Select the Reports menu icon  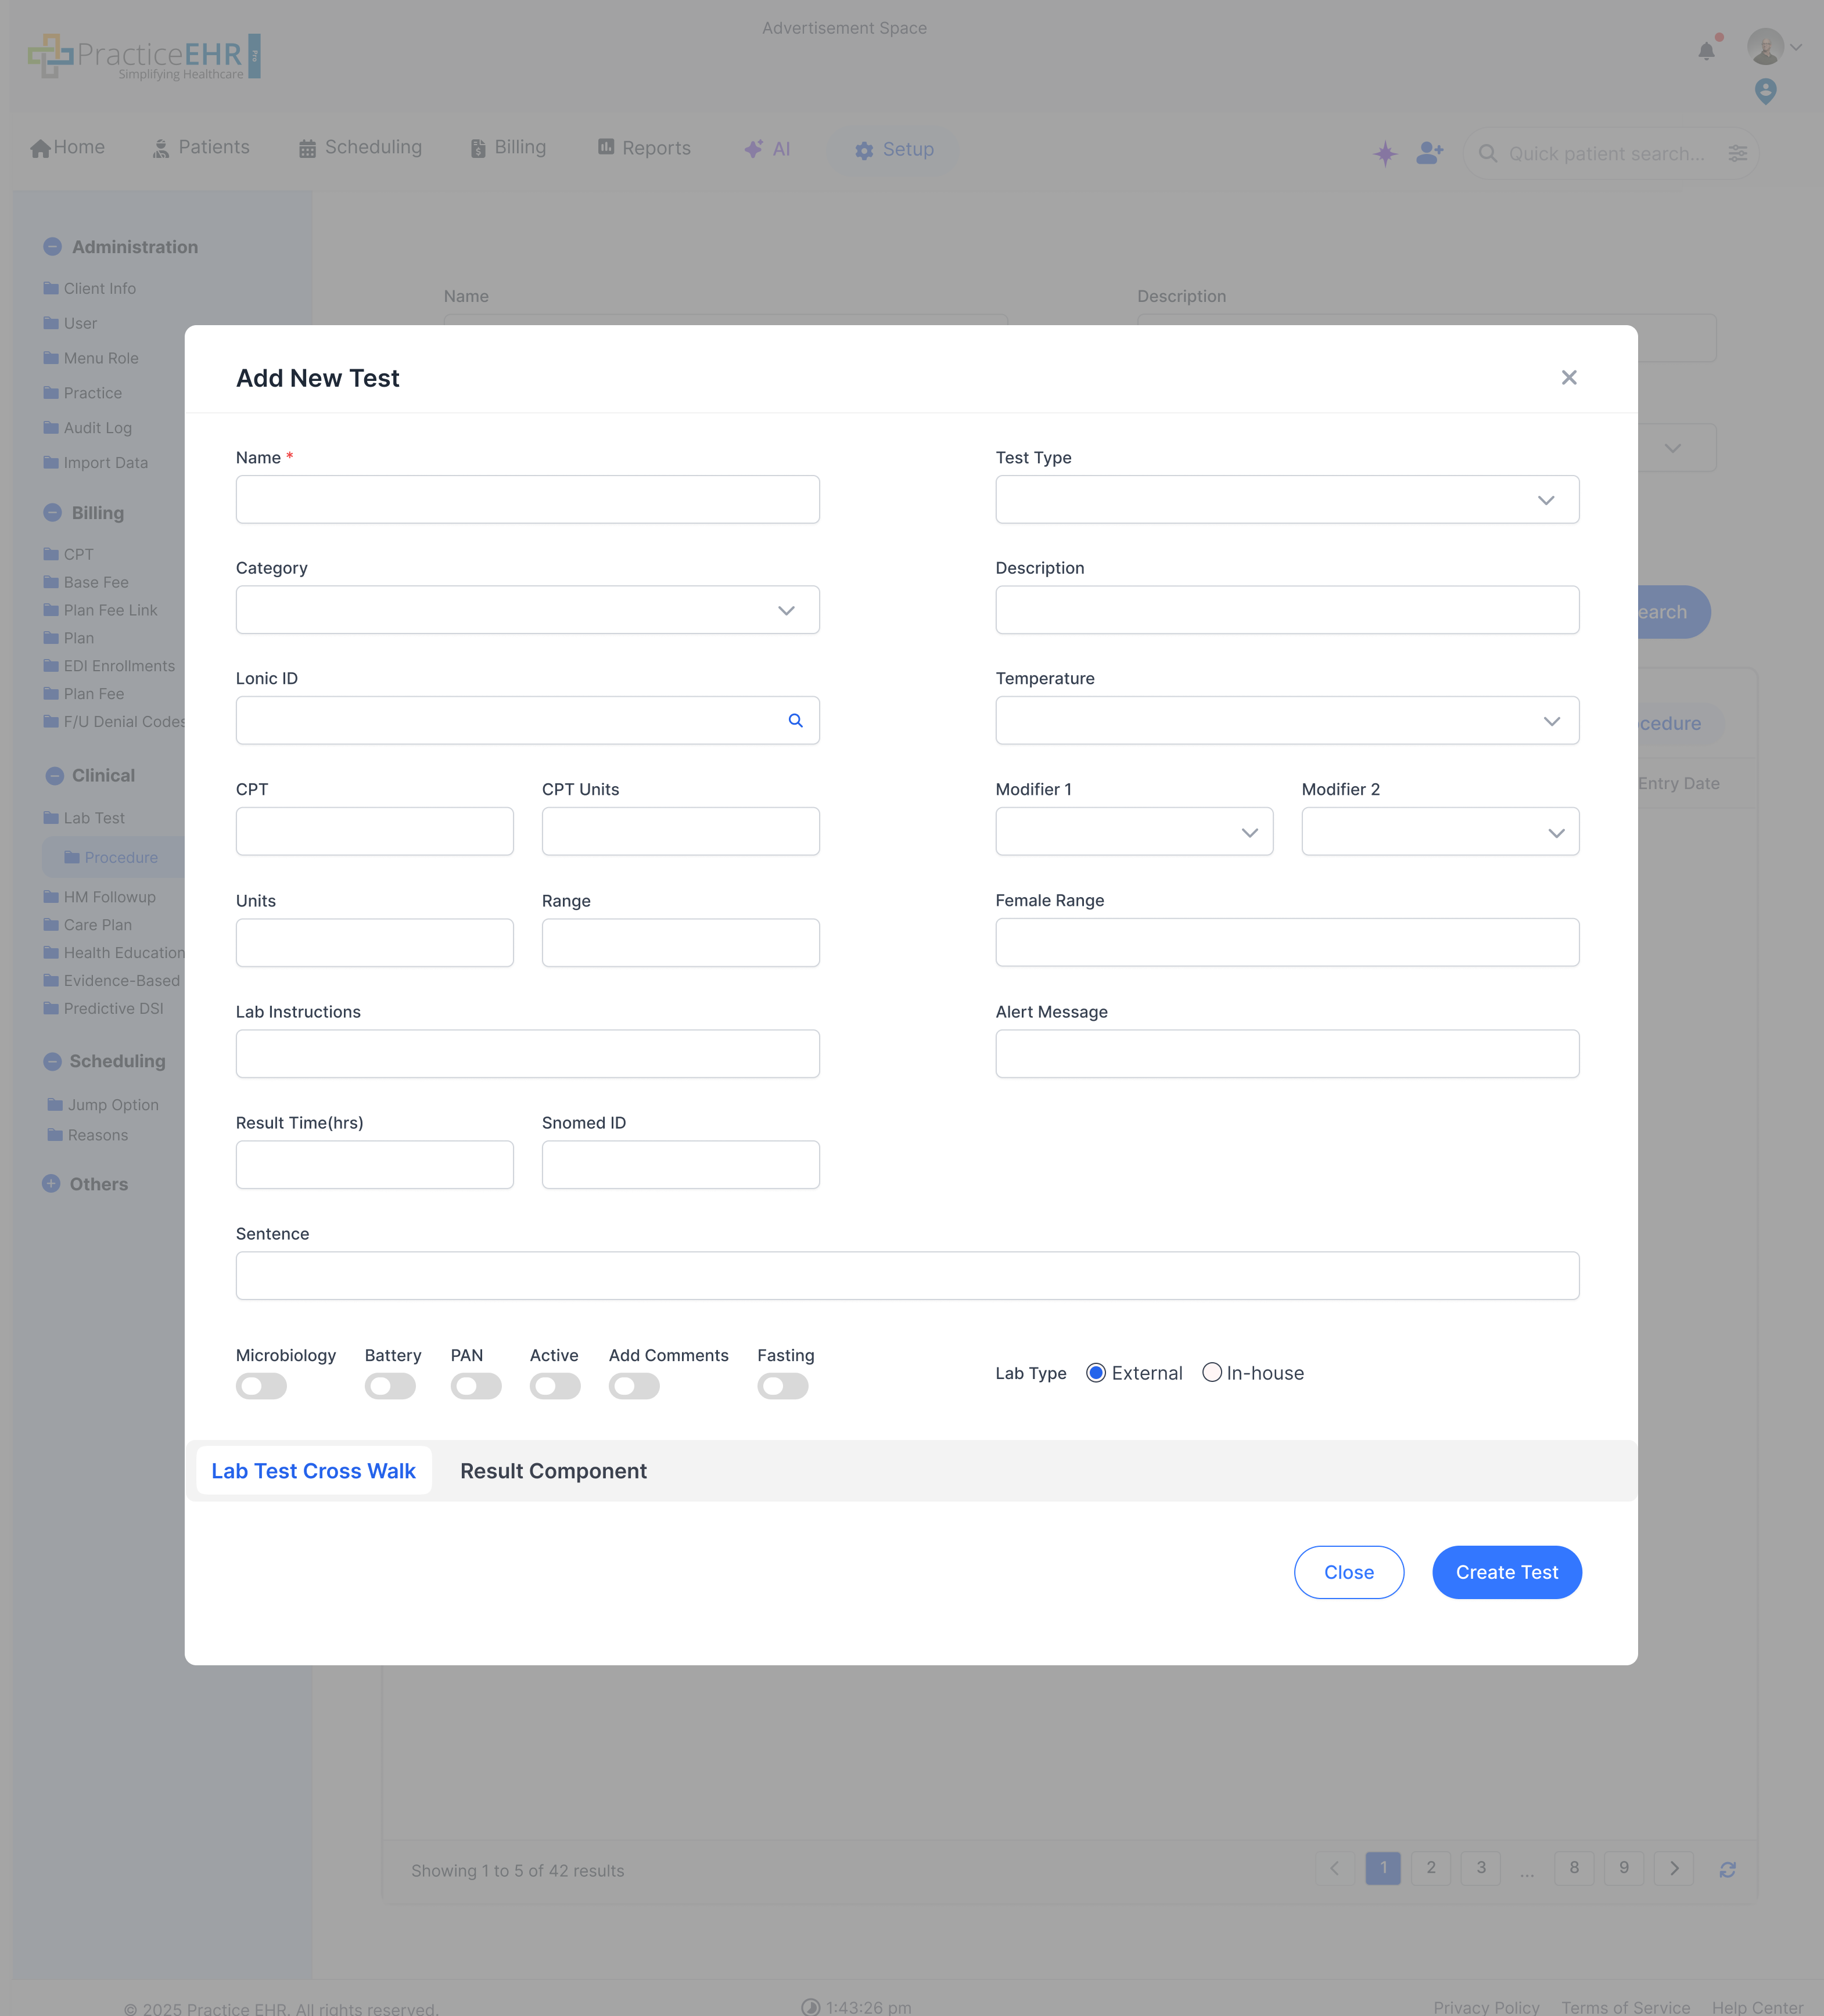pyautogui.click(x=606, y=147)
